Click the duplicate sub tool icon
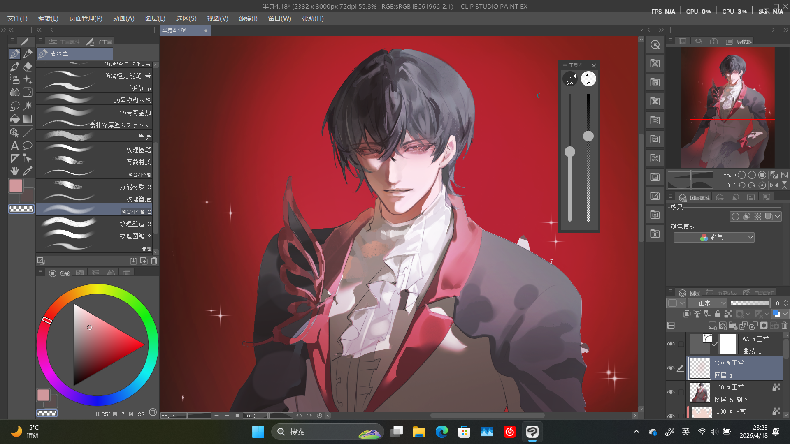Screen dimensions: 790x444 pyautogui.click(x=144, y=261)
